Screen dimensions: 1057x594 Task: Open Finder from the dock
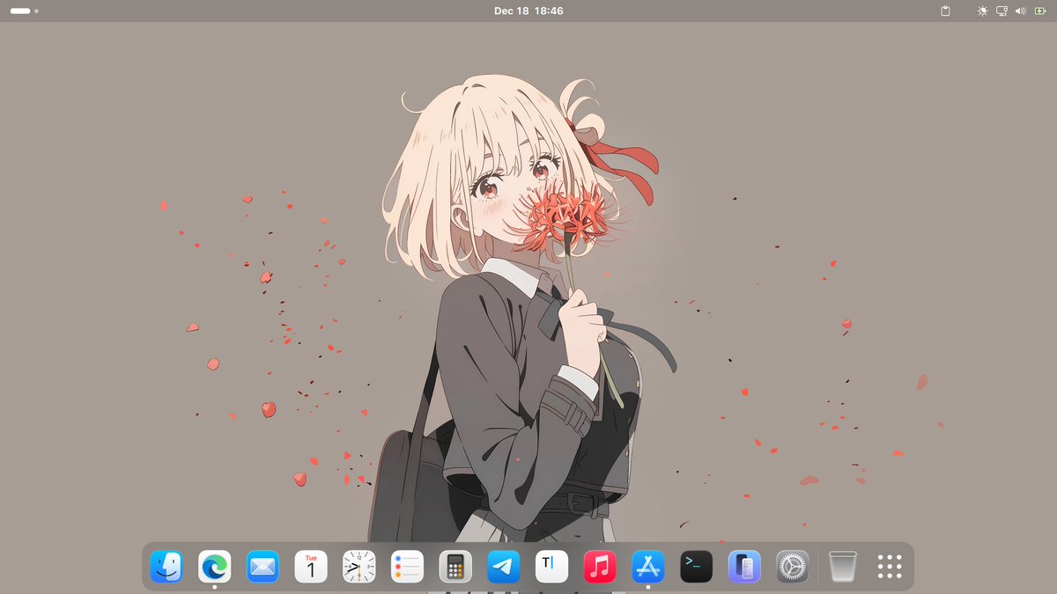tap(166, 567)
